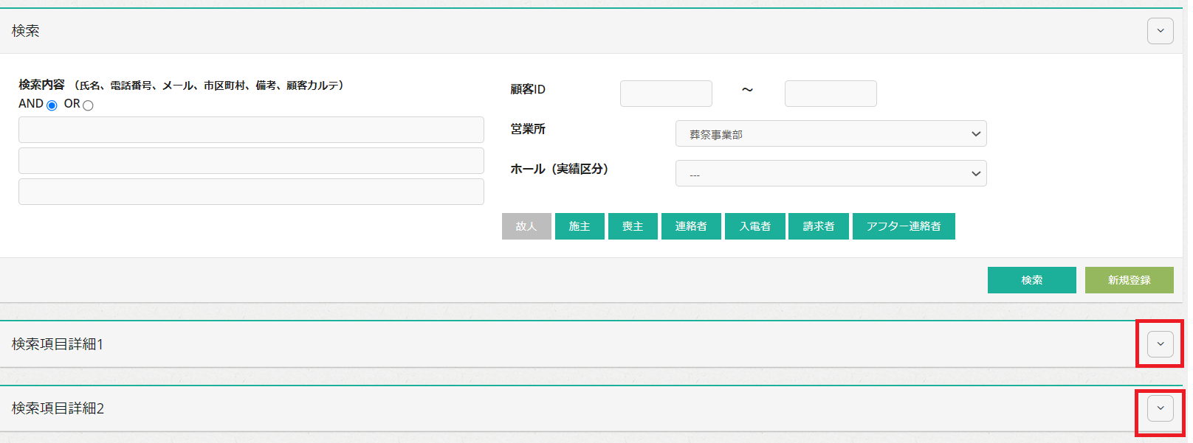Focus the first 検索内容 text field

click(x=251, y=130)
